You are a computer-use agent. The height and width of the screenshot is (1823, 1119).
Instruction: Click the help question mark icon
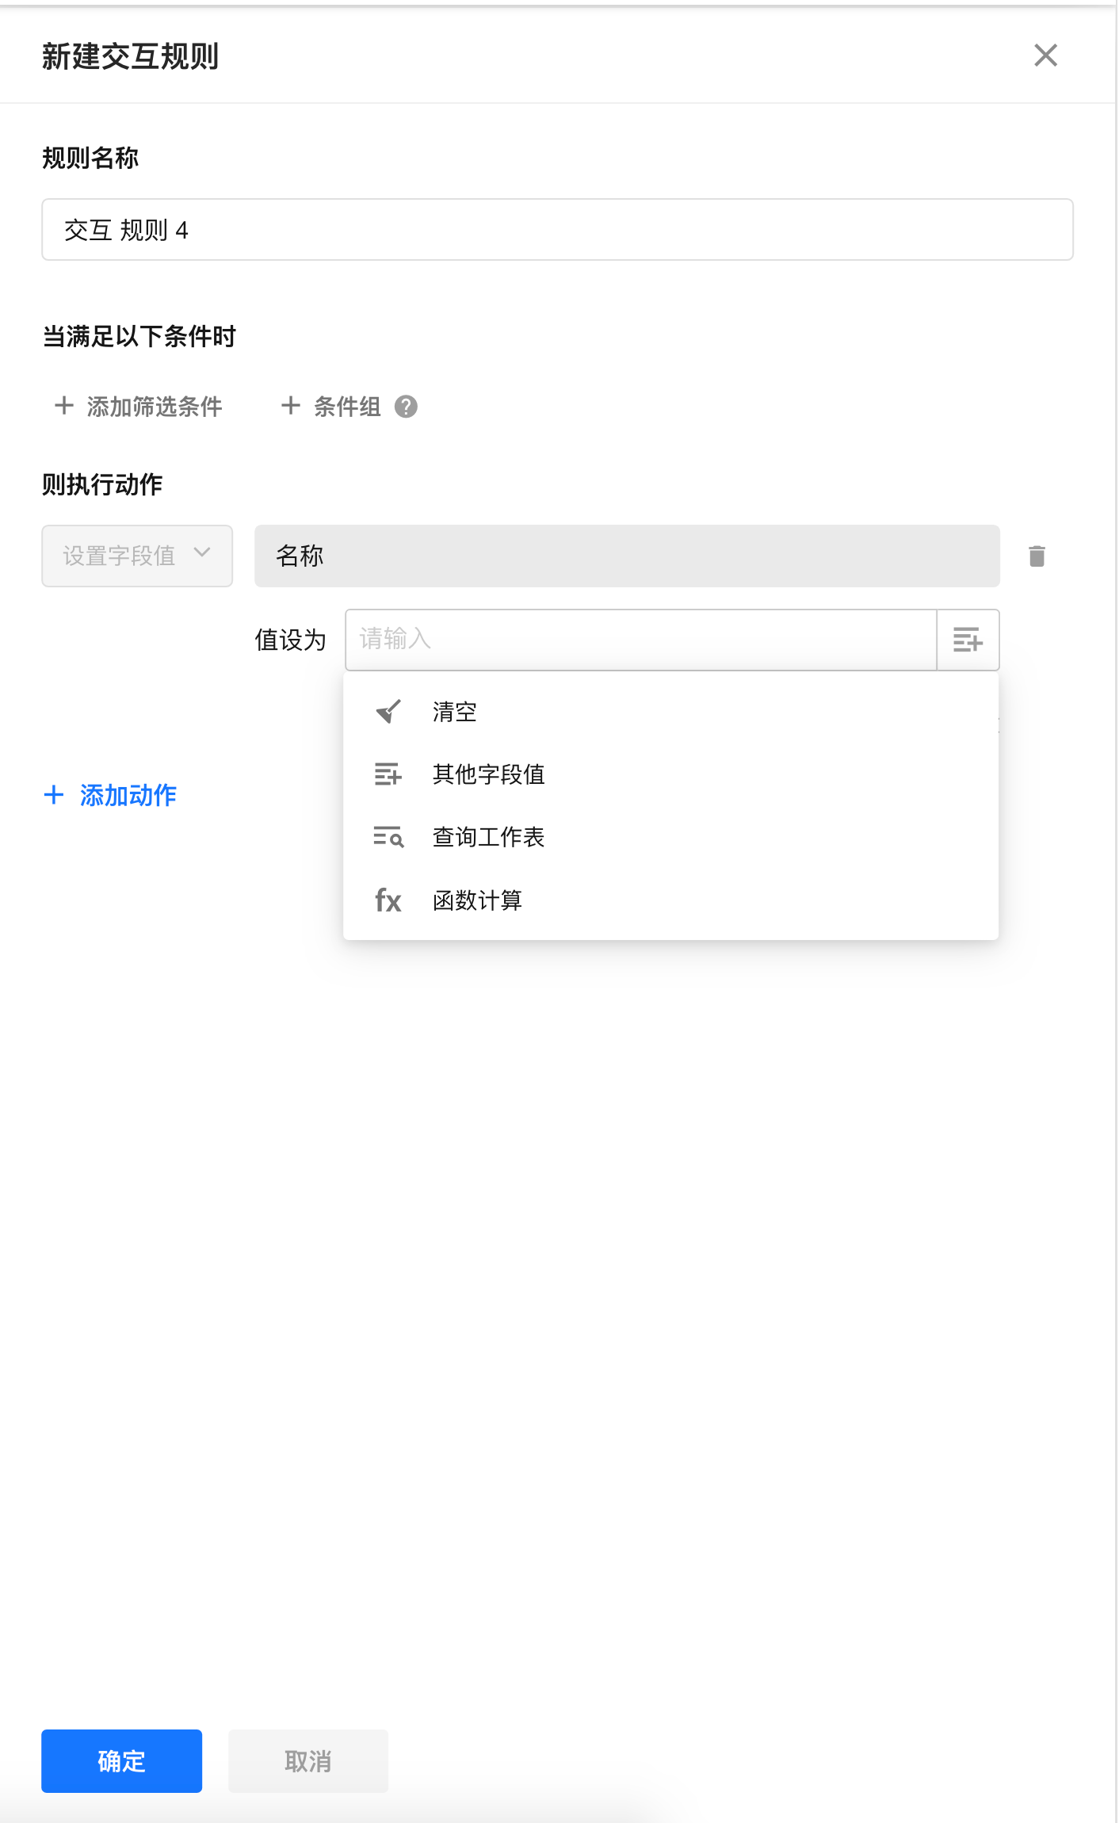pos(406,407)
